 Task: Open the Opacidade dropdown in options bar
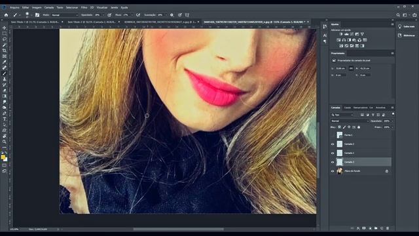(103, 15)
